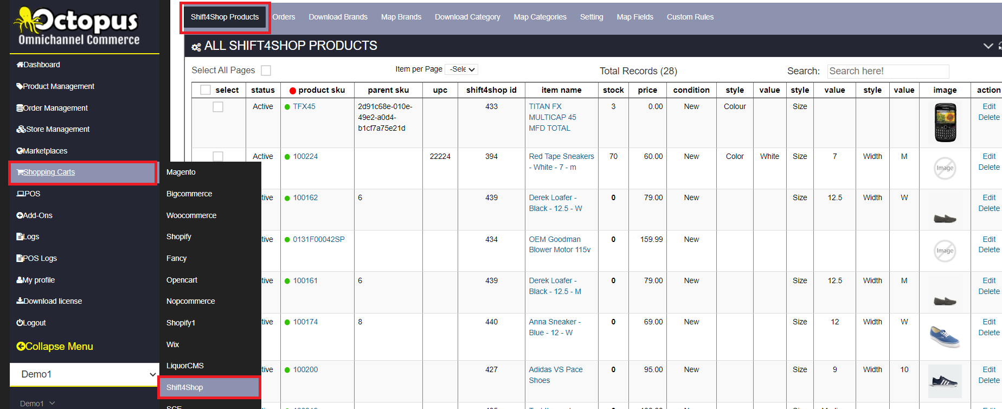Click the Order Management icon
1002x409 pixels.
(20, 108)
